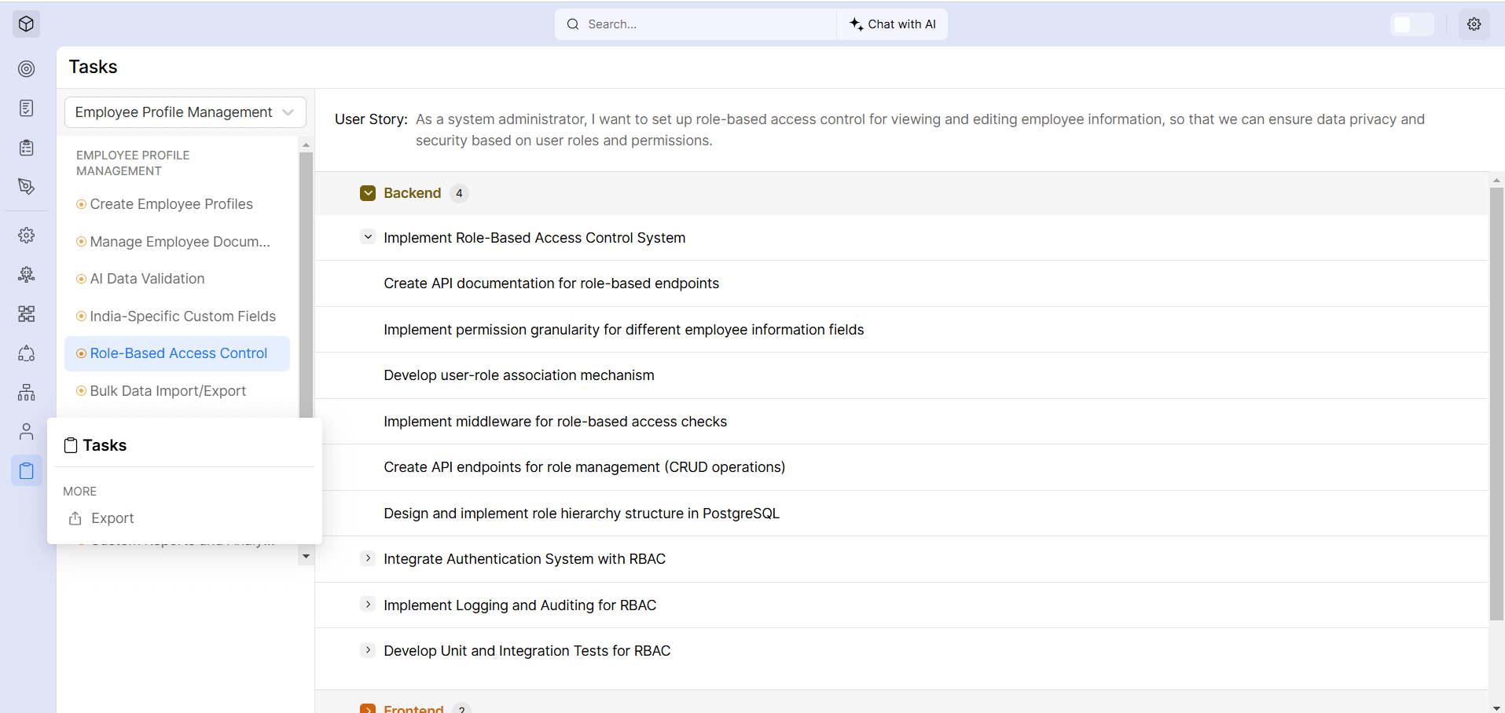This screenshot has width=1505, height=713.
Task: Expand Implement Logging and Auditing for RBAC
Action: coord(368,605)
